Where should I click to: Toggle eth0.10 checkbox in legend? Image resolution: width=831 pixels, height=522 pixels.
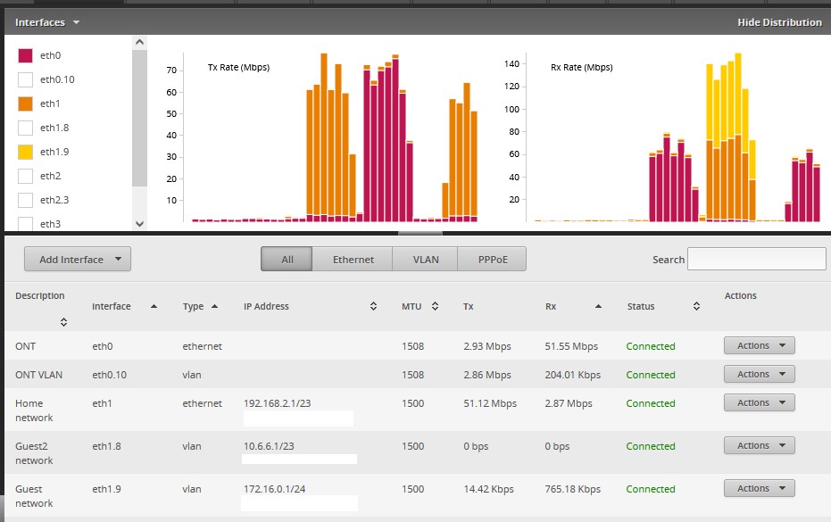coord(26,79)
